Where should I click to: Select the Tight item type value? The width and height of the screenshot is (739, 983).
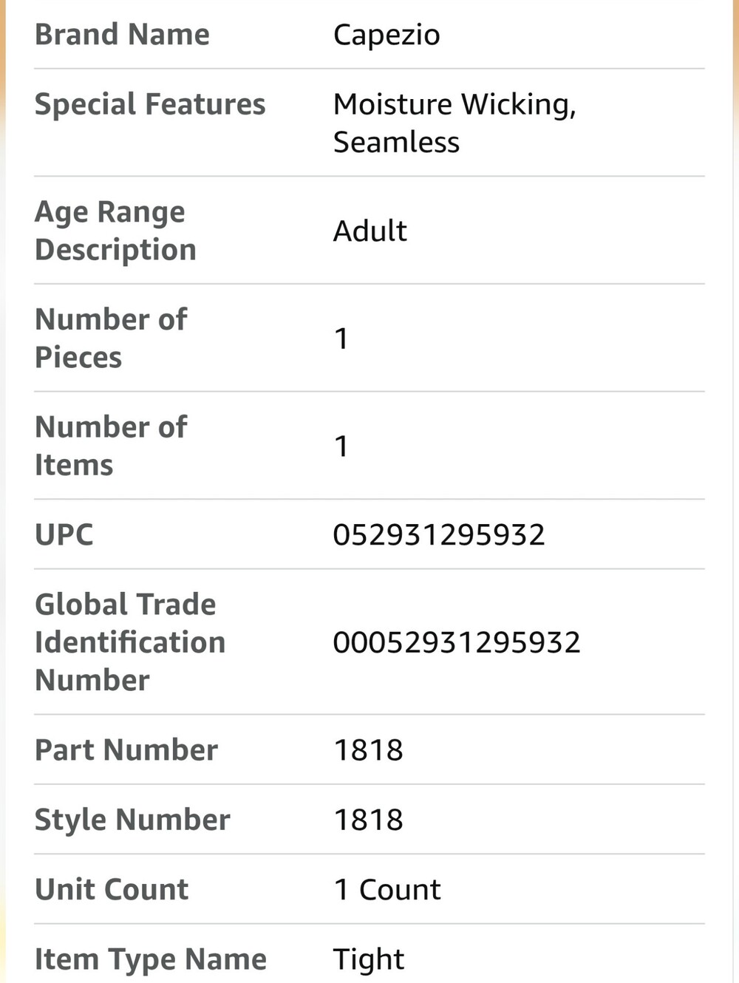click(x=369, y=959)
